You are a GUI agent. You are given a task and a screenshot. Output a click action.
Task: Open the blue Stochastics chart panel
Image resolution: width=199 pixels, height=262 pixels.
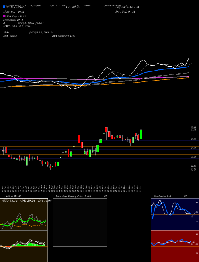(175, 214)
